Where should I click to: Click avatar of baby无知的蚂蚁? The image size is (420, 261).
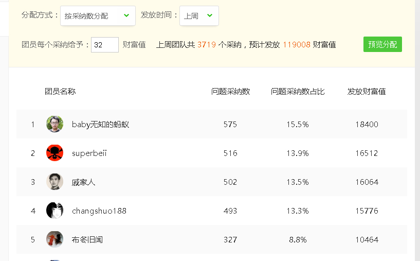pyautogui.click(x=54, y=124)
